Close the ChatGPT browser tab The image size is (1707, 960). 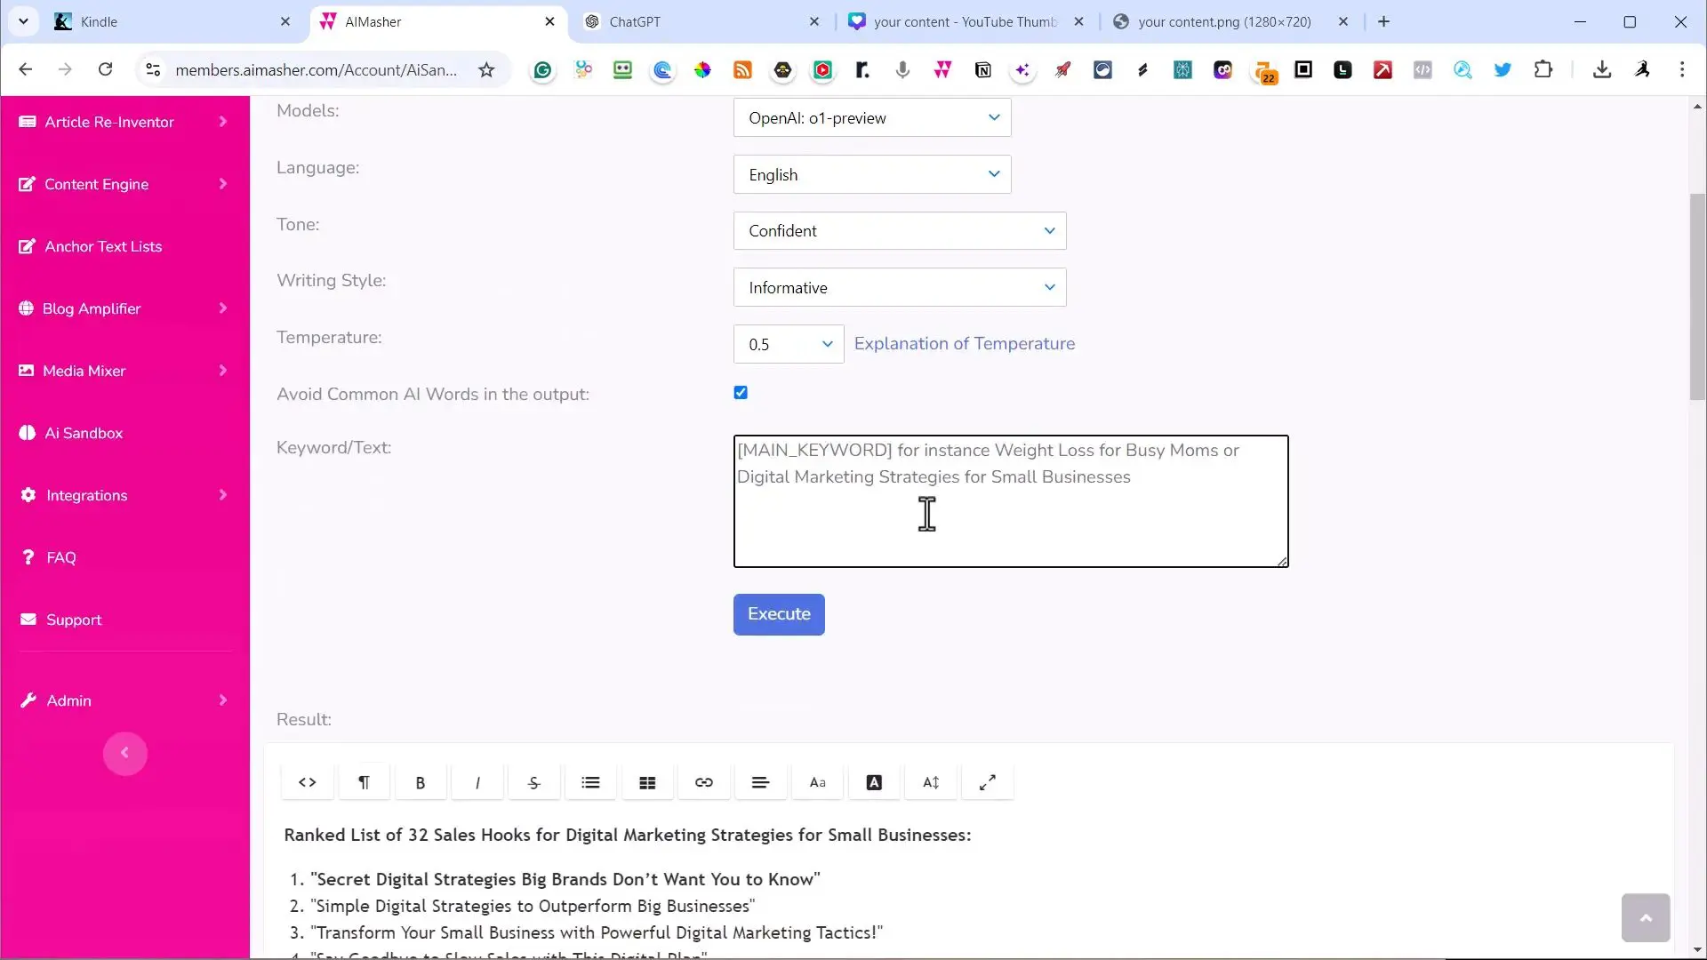(x=814, y=22)
